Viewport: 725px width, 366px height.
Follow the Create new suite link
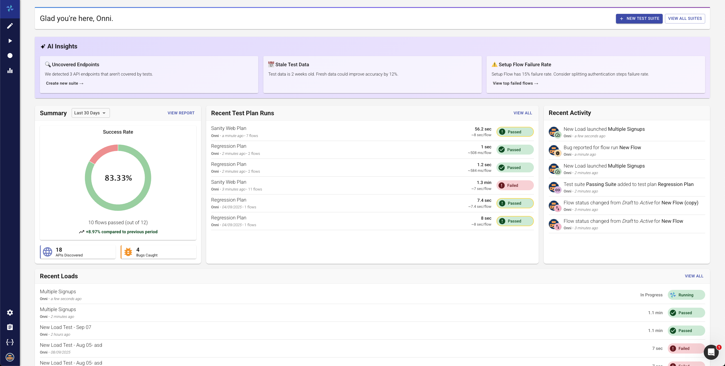(65, 83)
